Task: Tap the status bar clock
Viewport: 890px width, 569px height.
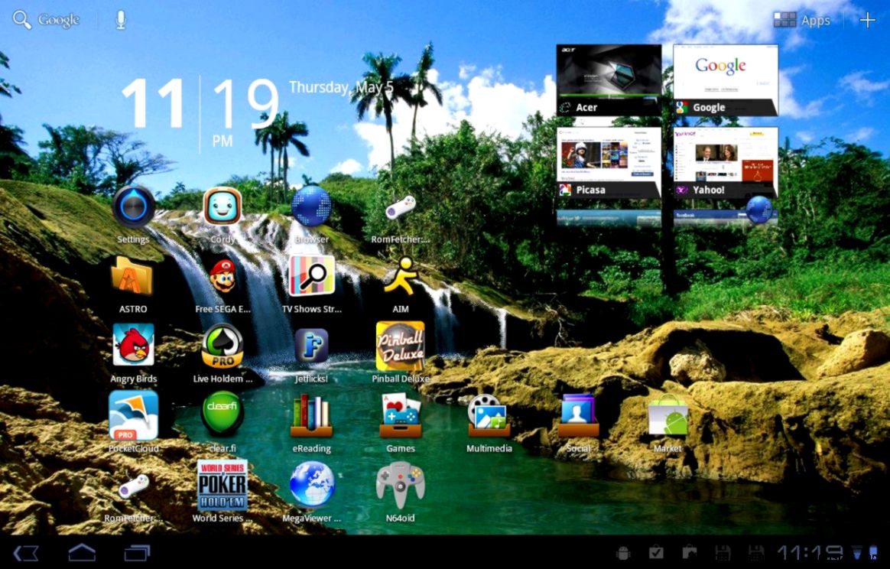Action: [x=804, y=552]
